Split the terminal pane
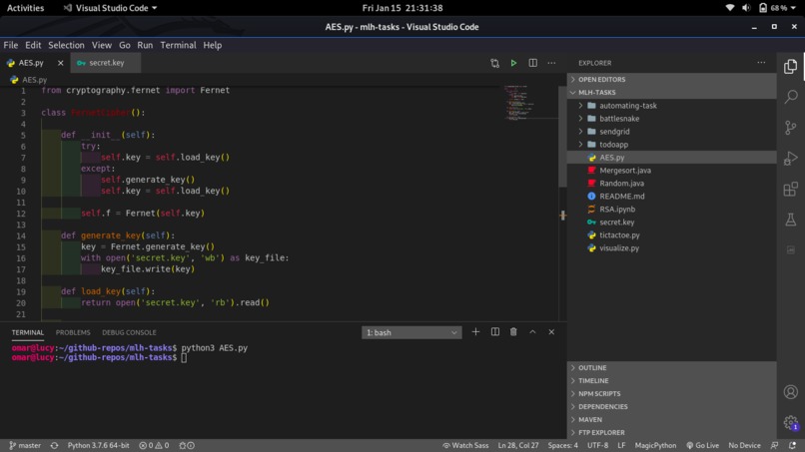Viewport: 805px width, 452px height. coord(495,332)
